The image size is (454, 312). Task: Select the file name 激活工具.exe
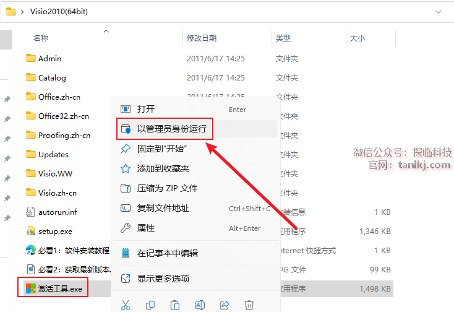click(x=60, y=289)
